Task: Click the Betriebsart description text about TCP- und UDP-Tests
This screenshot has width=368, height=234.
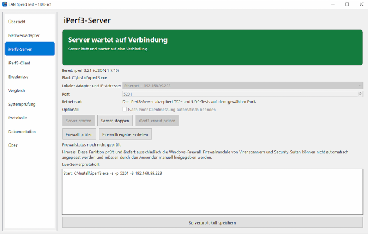Action: (189, 102)
